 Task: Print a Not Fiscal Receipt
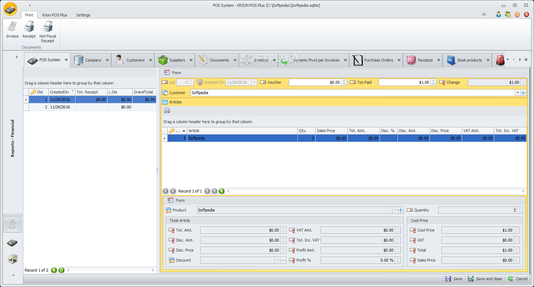coord(48,32)
